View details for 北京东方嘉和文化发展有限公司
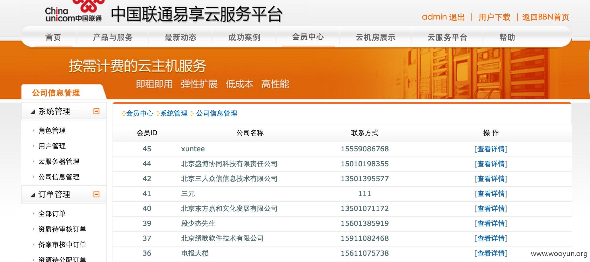This screenshot has height=262, width=590. click(491, 209)
